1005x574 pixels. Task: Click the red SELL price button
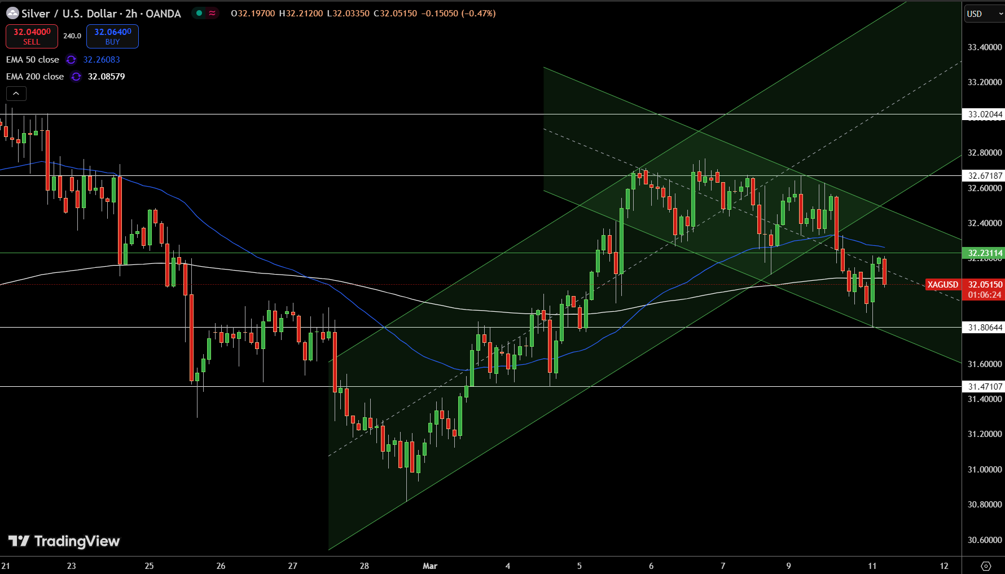point(32,36)
